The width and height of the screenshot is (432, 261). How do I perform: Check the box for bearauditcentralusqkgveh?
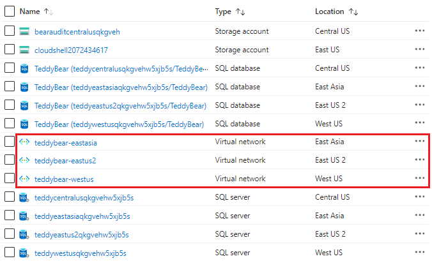(10, 31)
